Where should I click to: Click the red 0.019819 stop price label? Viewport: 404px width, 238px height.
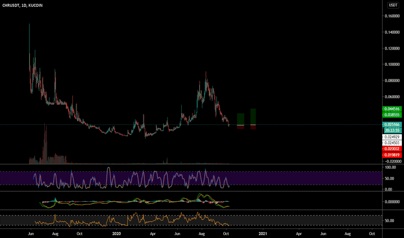click(392, 155)
